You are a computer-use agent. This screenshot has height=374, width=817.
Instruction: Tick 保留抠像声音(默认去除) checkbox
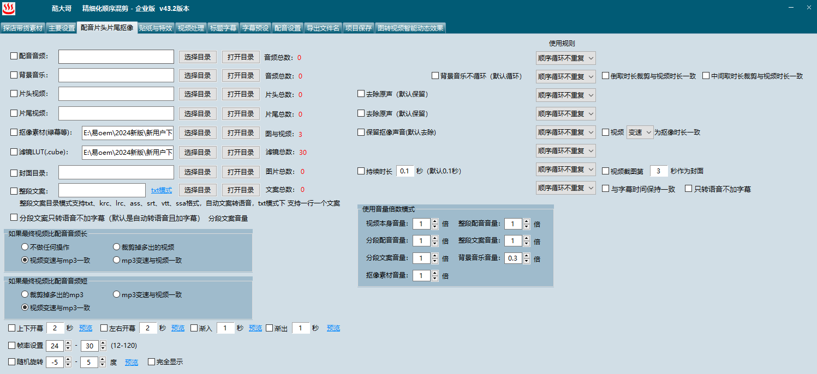[361, 132]
